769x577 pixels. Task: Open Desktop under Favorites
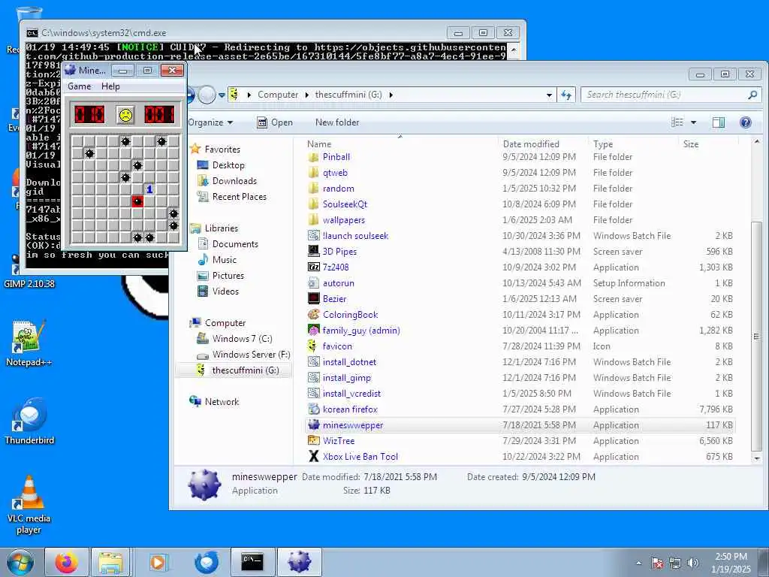click(x=228, y=165)
